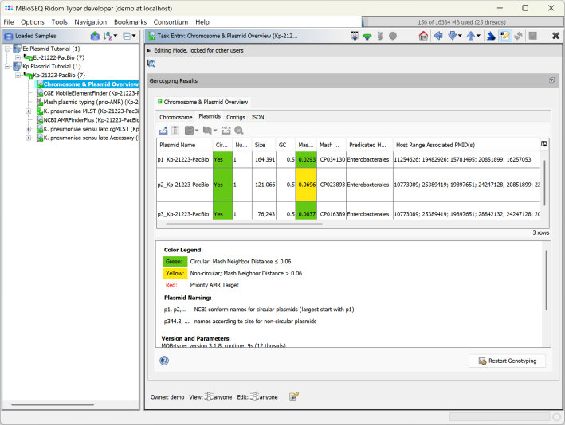Click the edit permissions pencil icon
This screenshot has width=565, height=425.
click(x=293, y=396)
